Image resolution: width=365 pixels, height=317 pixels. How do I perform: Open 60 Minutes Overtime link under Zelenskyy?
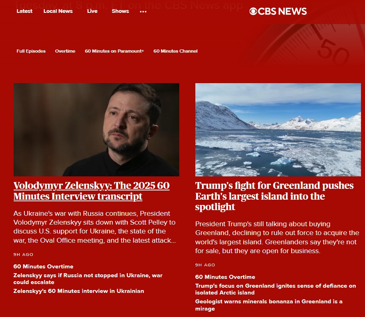(43, 266)
